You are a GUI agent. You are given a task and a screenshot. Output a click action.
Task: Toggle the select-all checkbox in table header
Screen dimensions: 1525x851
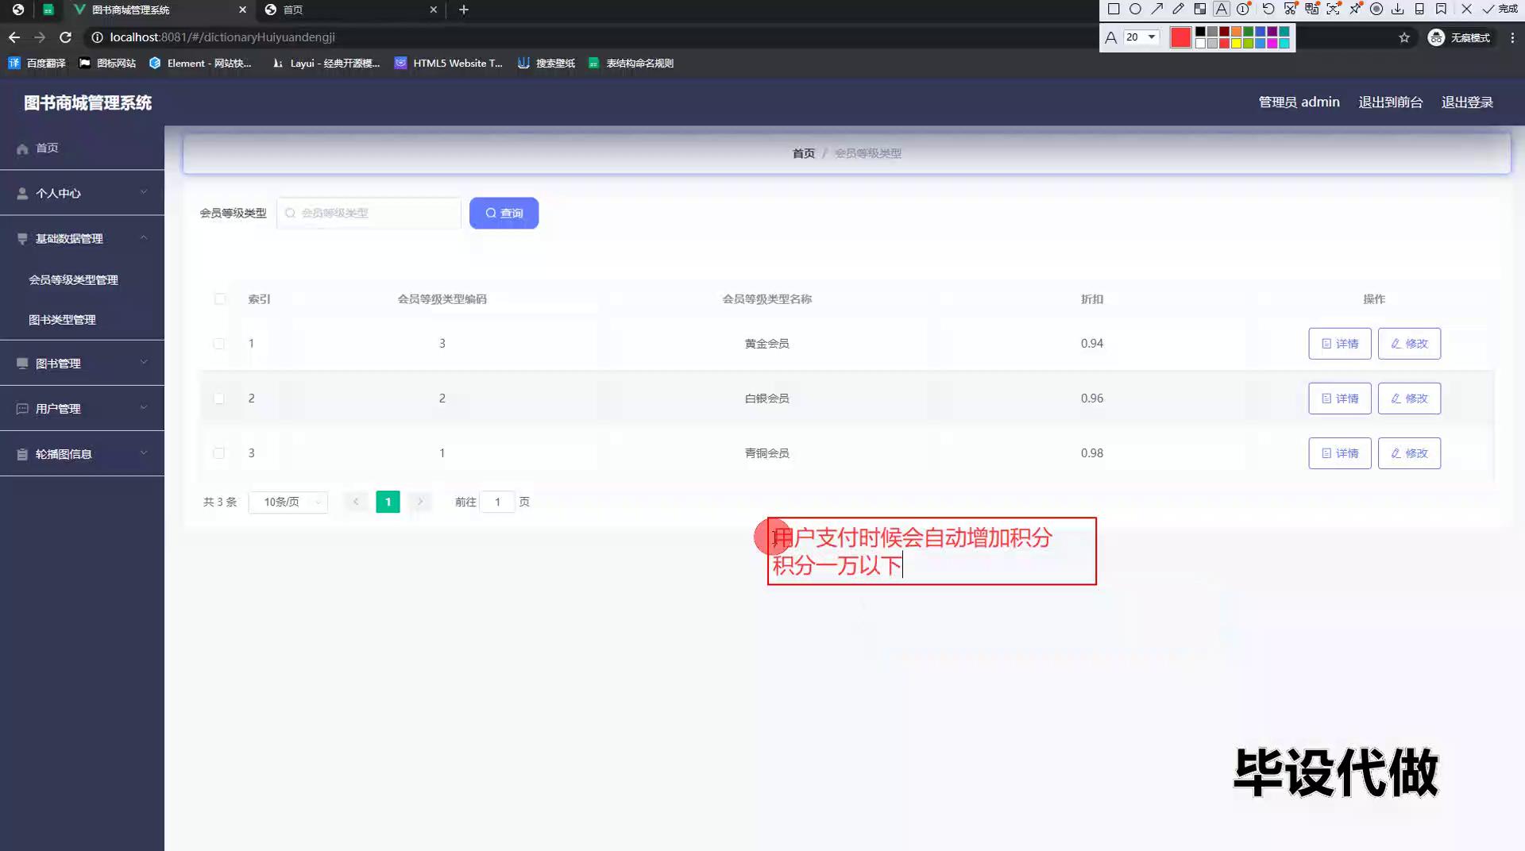coord(220,299)
